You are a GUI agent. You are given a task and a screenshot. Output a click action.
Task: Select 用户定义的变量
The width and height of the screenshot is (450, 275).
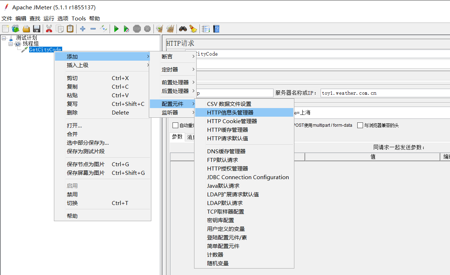(x=244, y=229)
